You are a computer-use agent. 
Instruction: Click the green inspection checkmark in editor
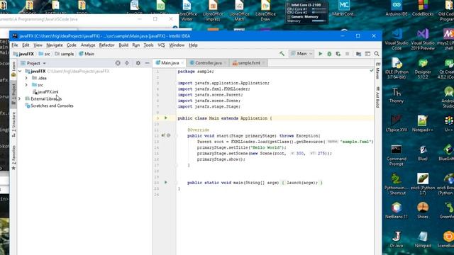point(371,71)
